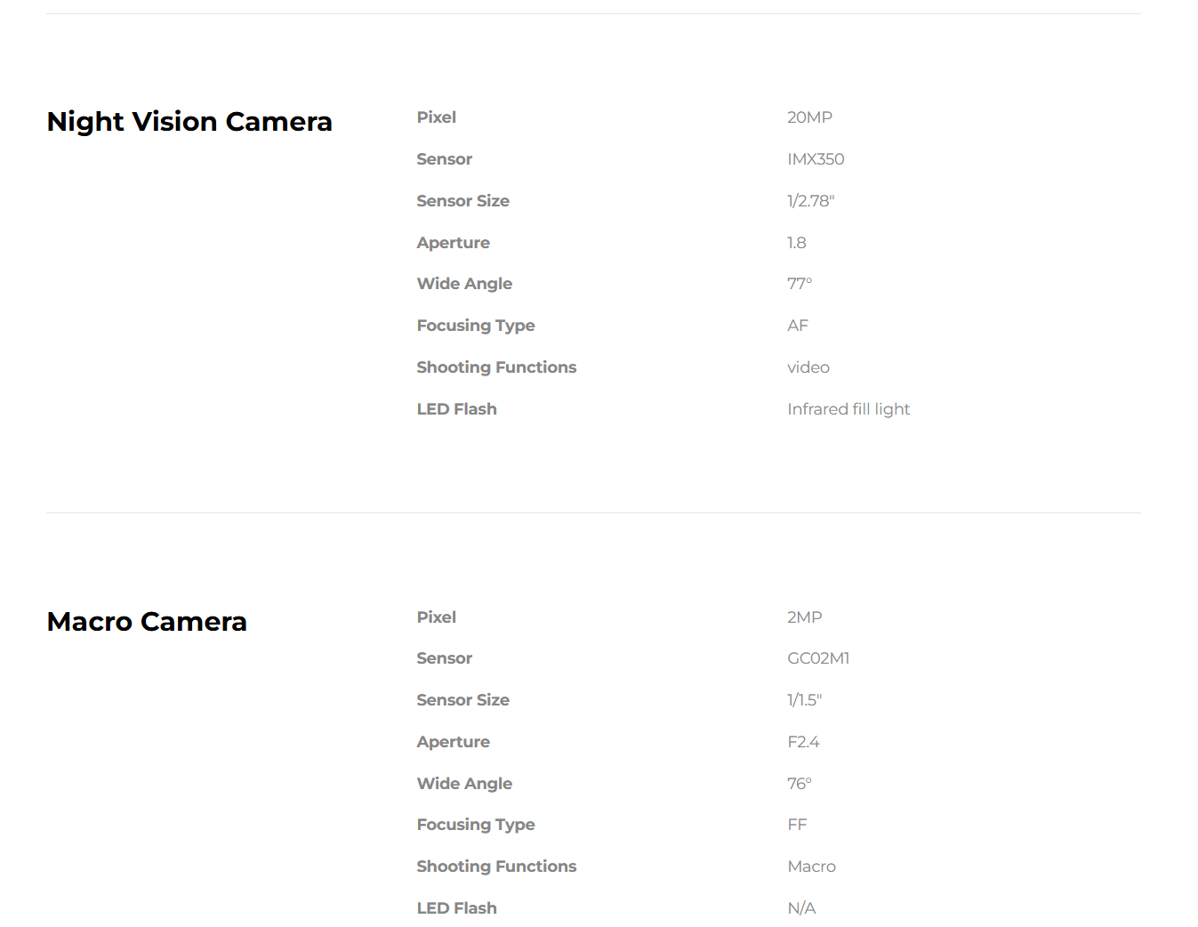This screenshot has width=1198, height=927.
Task: Select the 20MP pixel value
Action: 809,117
